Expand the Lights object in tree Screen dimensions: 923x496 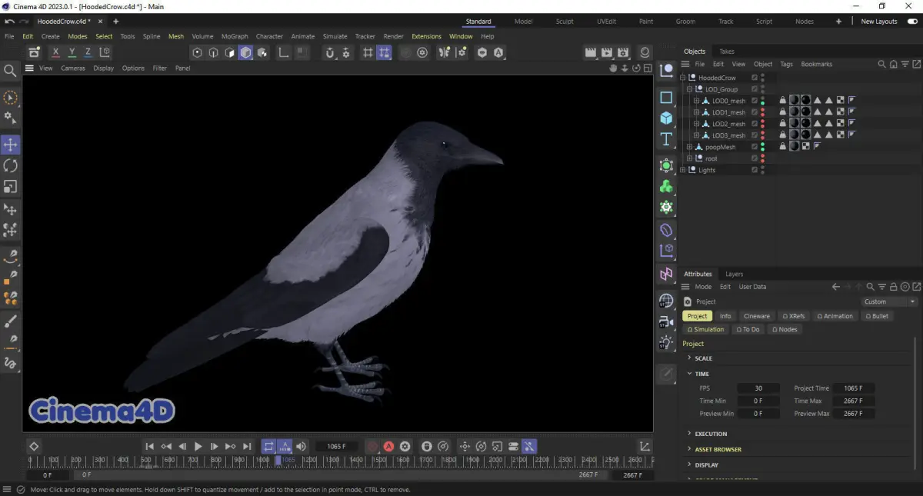click(683, 170)
